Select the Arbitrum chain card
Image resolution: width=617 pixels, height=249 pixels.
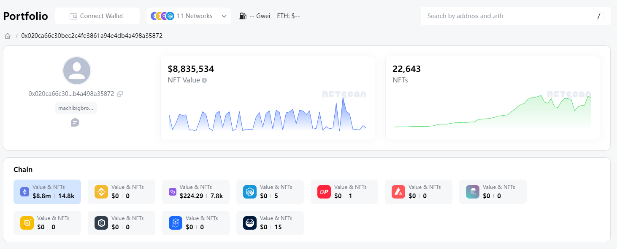270,192
